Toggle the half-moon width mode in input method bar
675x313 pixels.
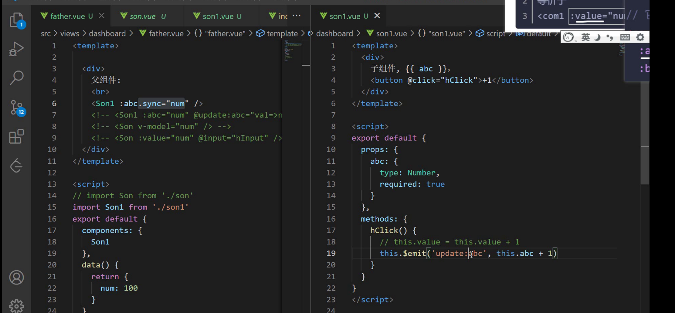[x=598, y=37]
